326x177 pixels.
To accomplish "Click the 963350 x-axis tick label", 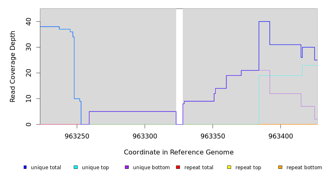I will coord(212,136).
